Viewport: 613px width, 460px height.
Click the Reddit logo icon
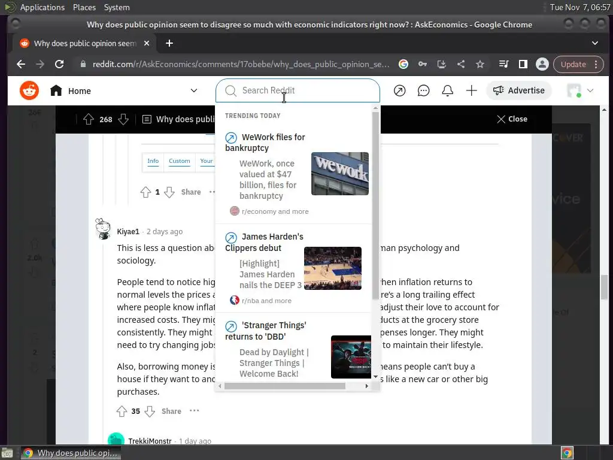[x=29, y=91]
